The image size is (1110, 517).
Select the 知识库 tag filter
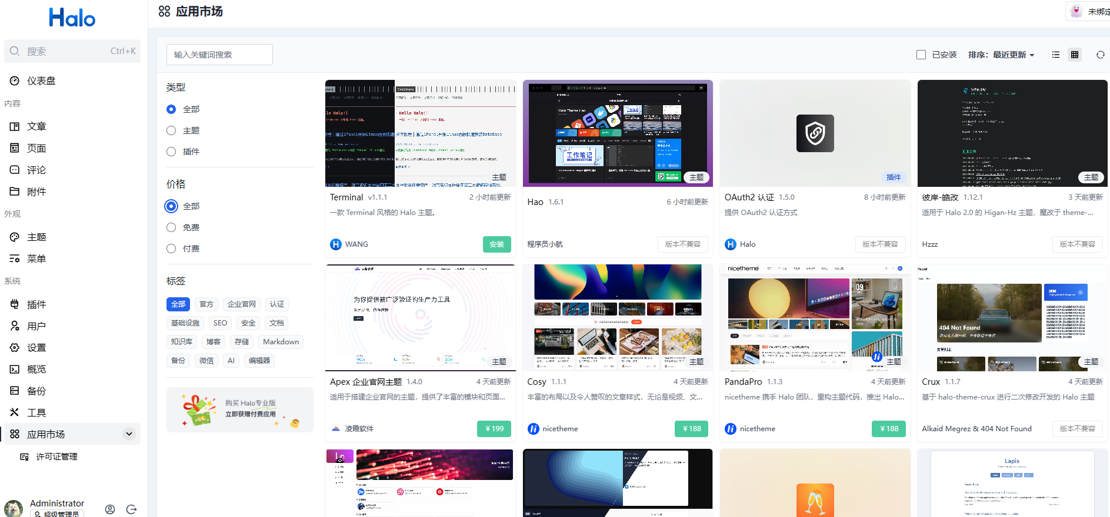182,342
